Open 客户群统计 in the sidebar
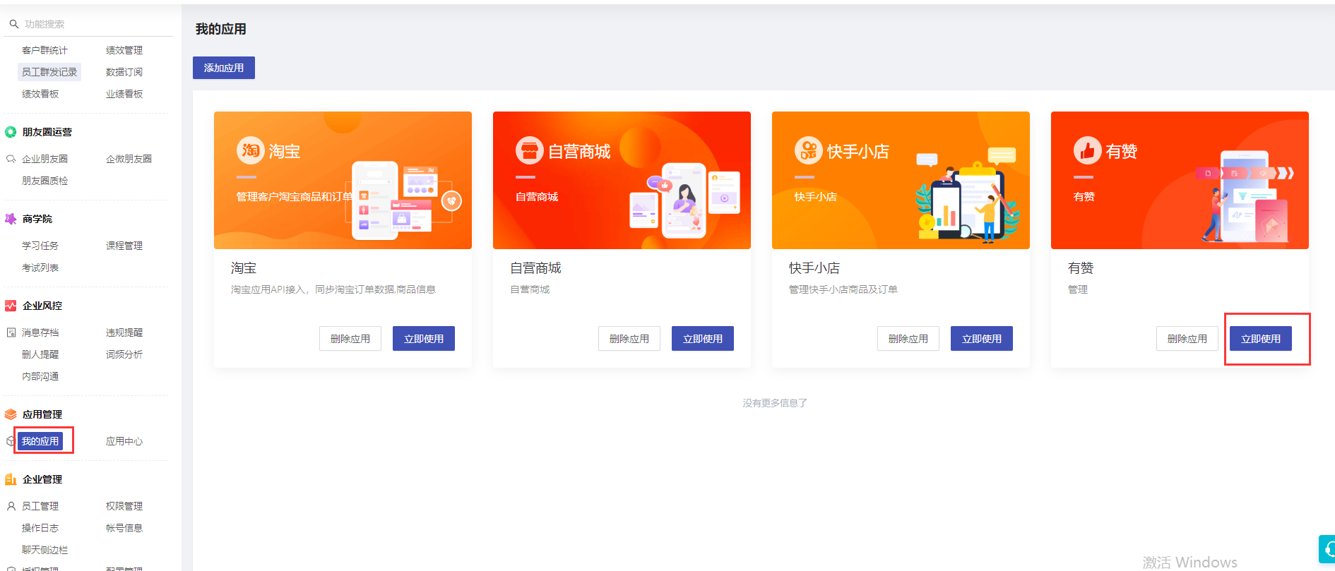 pos(44,50)
